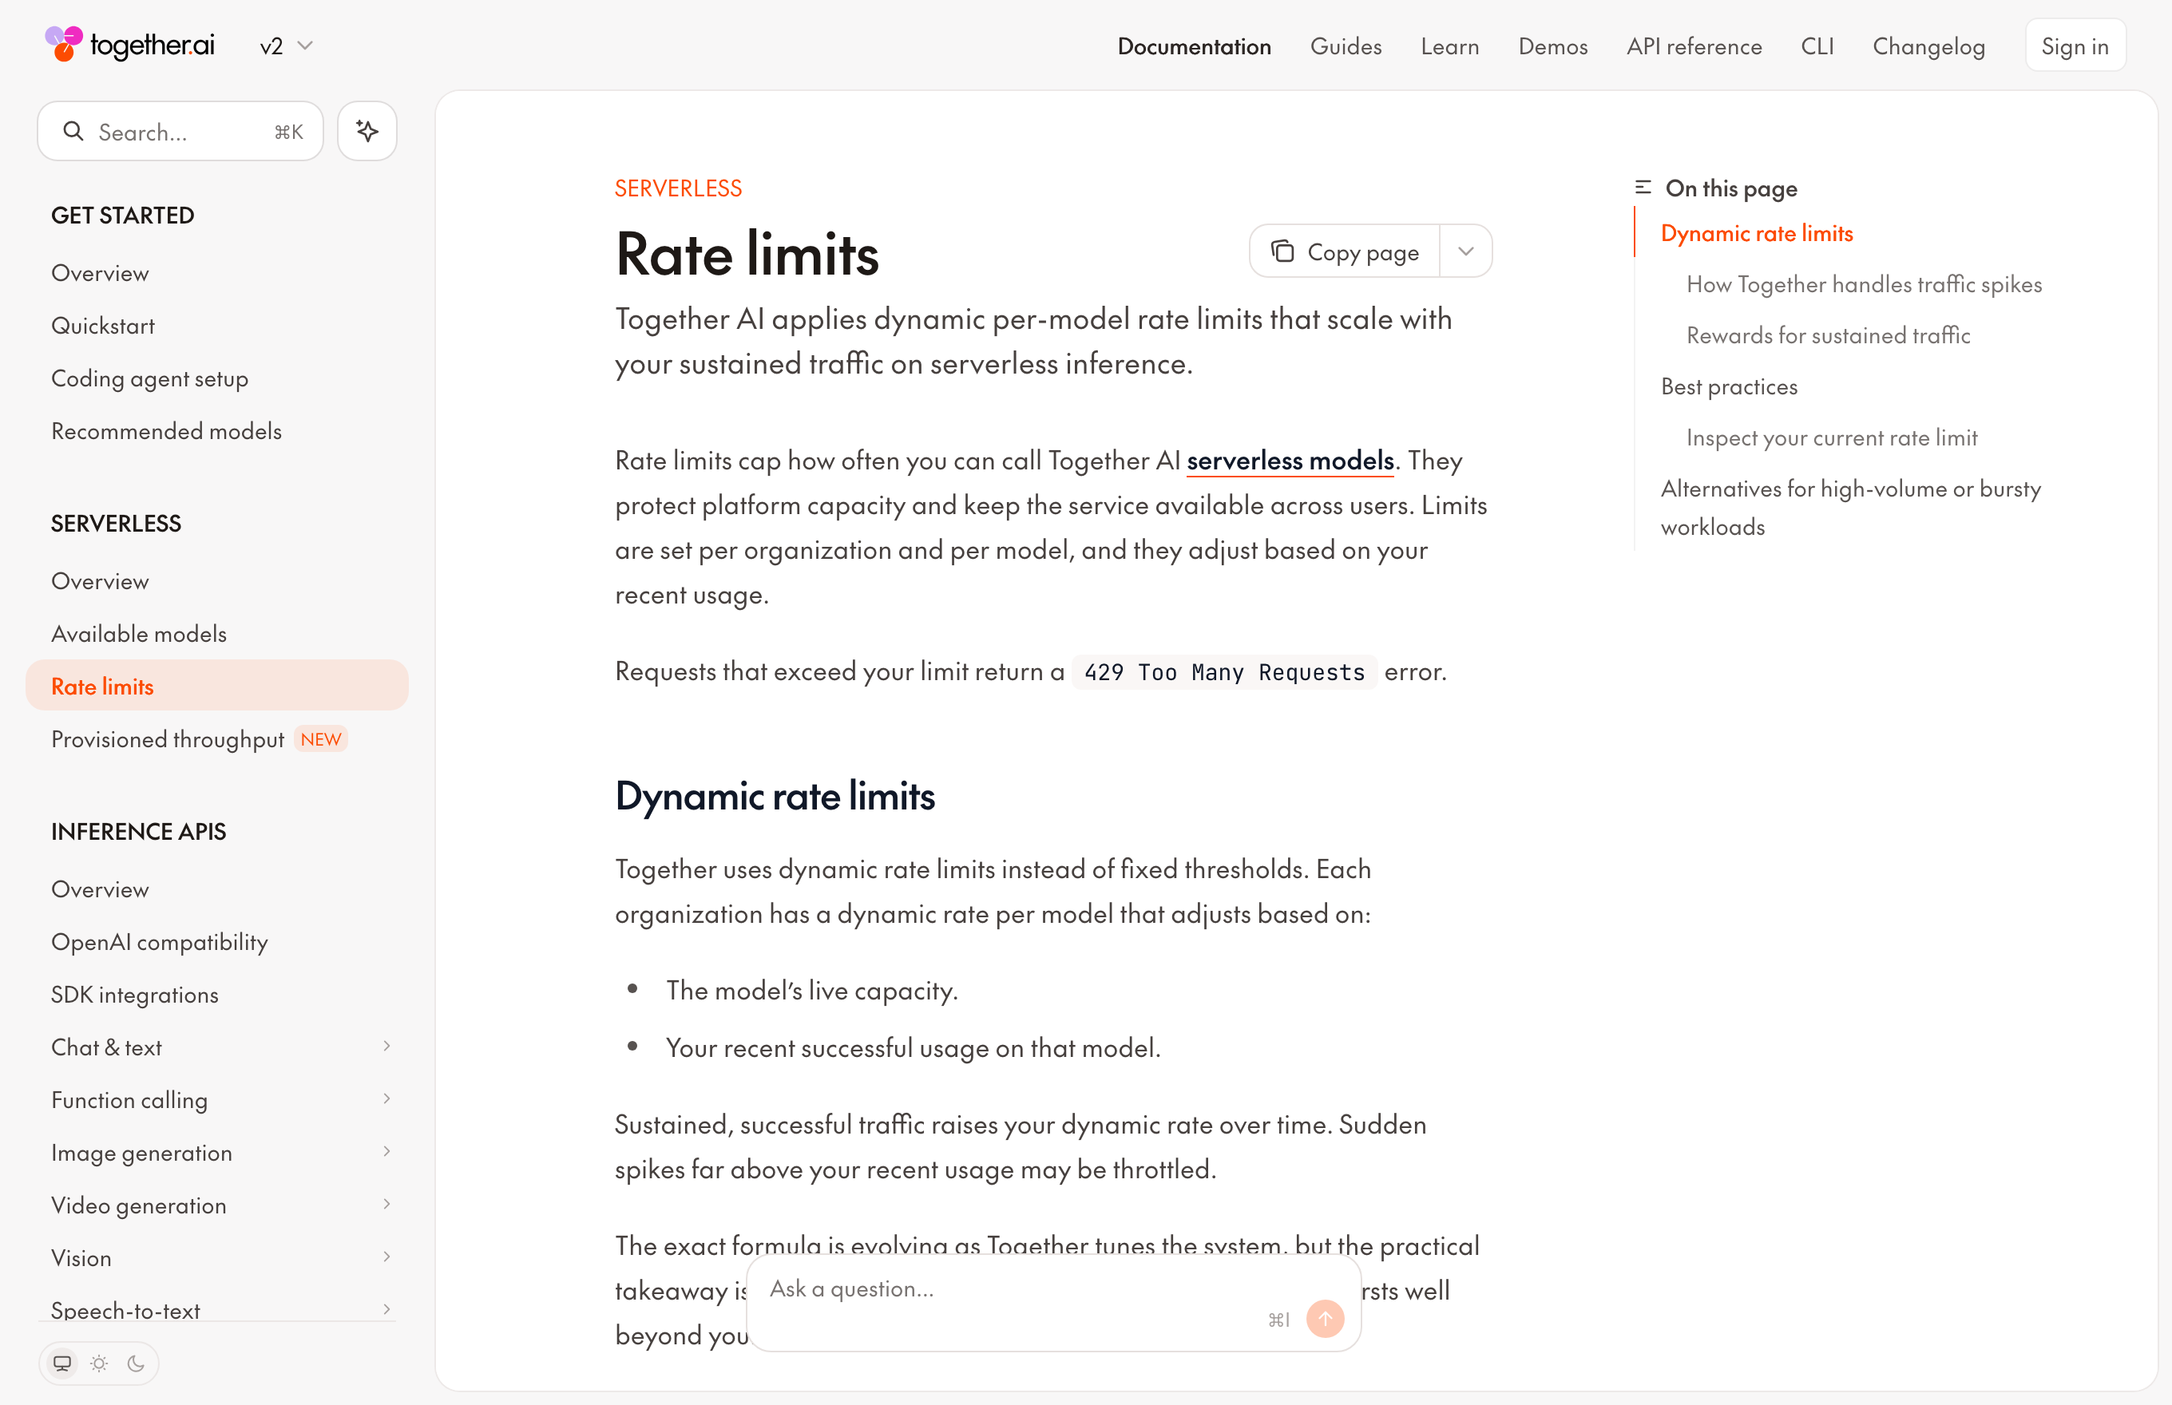
Task: Select the CLI tab
Action: tap(1817, 46)
